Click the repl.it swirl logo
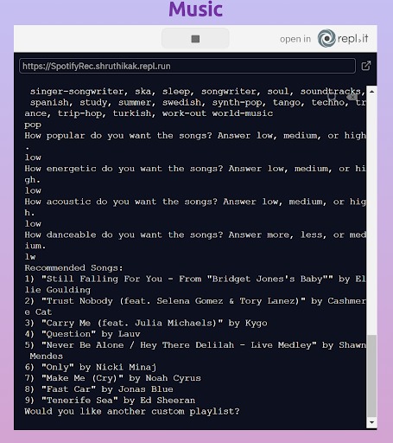Viewport: 393px width, 443px height. pos(326,38)
